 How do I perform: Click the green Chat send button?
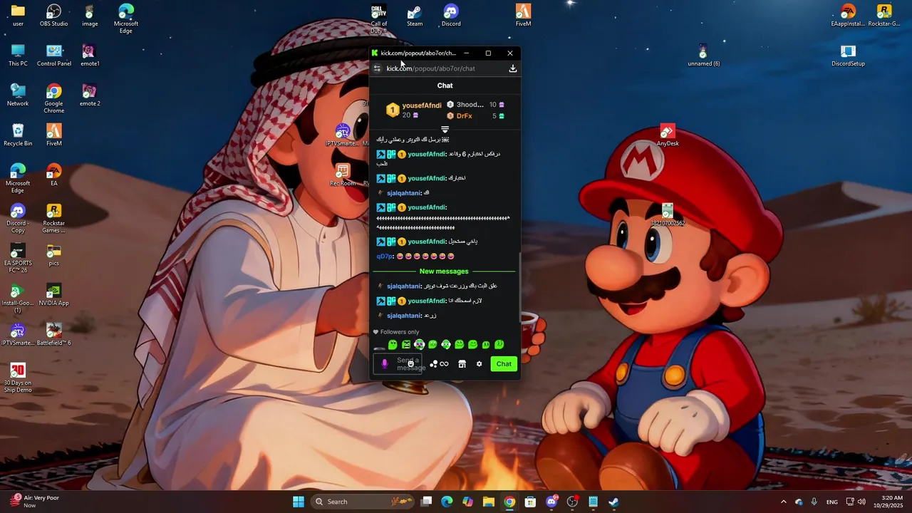pos(504,364)
